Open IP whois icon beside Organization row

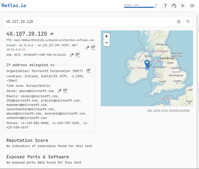(89, 71)
